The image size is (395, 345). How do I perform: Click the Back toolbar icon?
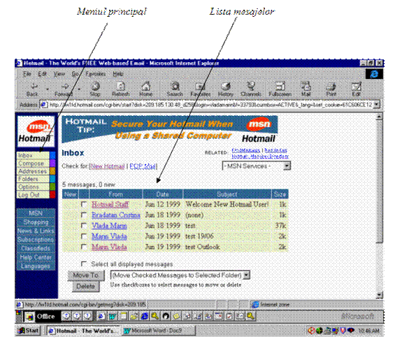[x=33, y=87]
